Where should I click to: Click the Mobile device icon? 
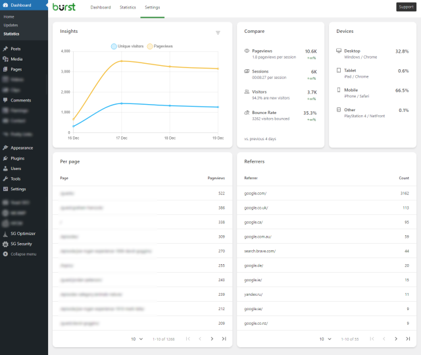339,90
